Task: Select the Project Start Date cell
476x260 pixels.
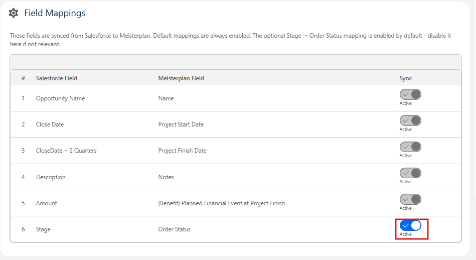Action: [x=181, y=124]
